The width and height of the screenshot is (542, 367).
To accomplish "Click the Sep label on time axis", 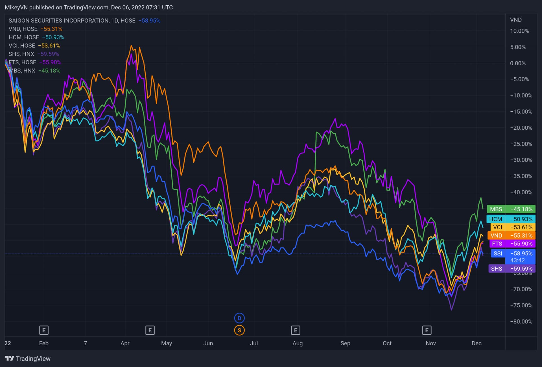I will click(x=345, y=343).
